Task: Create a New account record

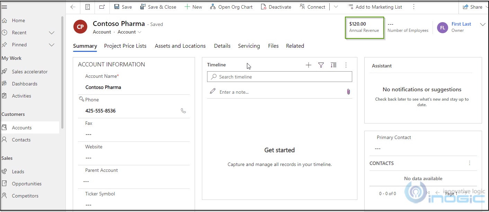Action: 193,7
